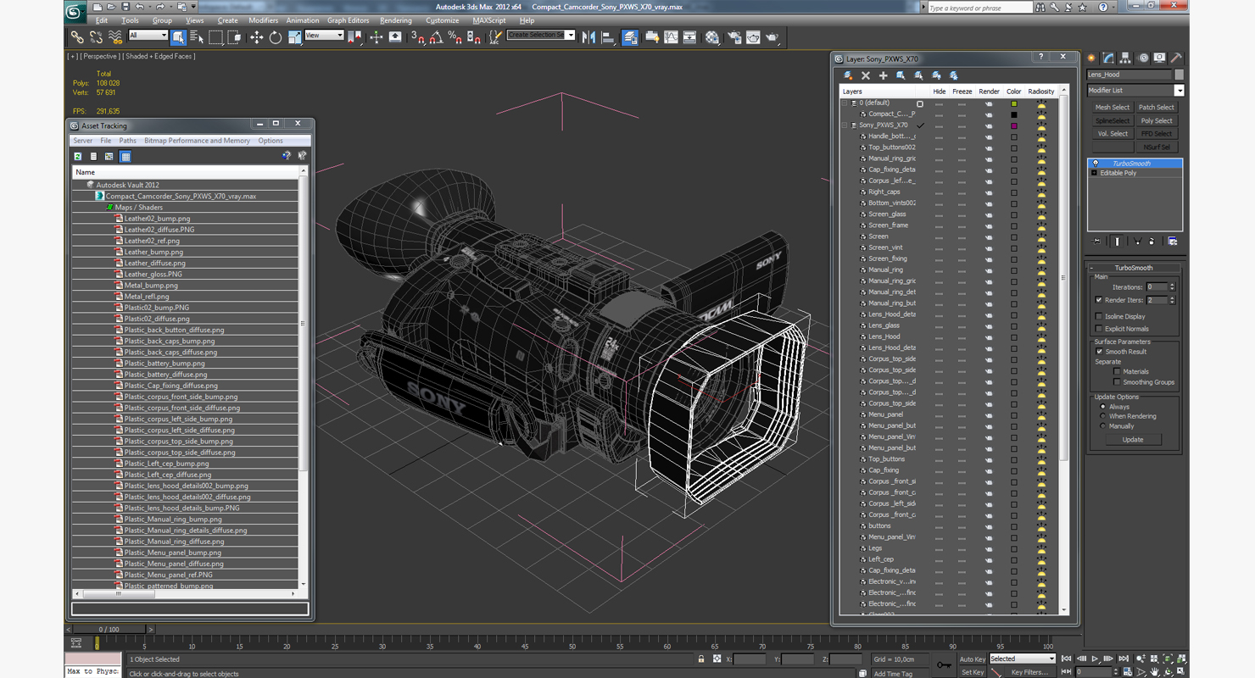Expand the Editable Poly stack entry
The height and width of the screenshot is (678, 1255).
[x=1094, y=173]
